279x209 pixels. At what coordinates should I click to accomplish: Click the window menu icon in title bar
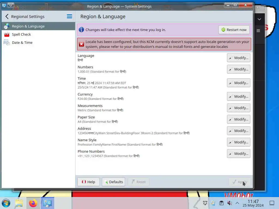[4, 5]
